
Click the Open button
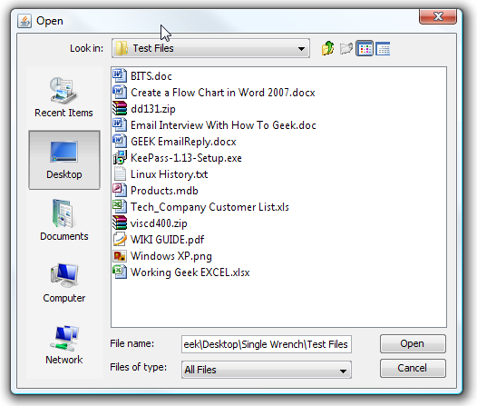pyautogui.click(x=413, y=343)
